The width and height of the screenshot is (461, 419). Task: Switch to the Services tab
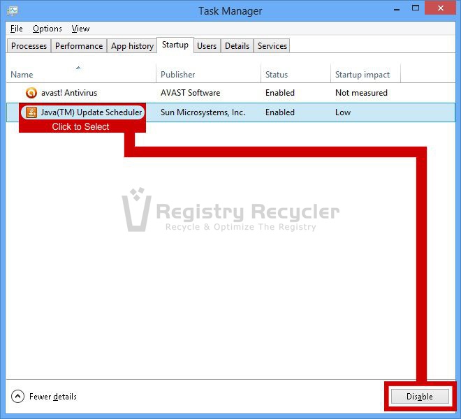click(272, 46)
